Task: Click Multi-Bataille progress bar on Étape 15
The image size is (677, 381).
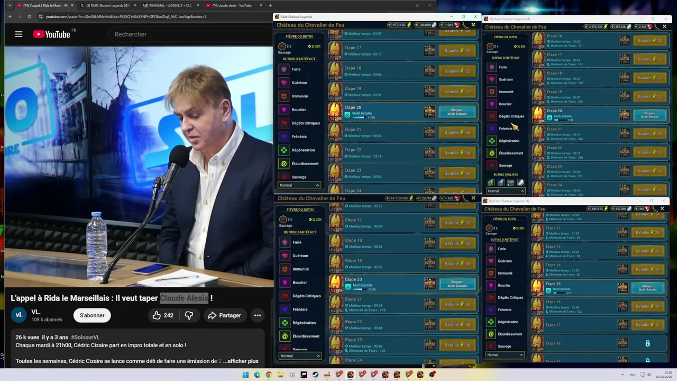Action: [559, 293]
